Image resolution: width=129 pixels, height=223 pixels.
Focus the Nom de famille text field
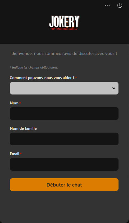point(64,139)
